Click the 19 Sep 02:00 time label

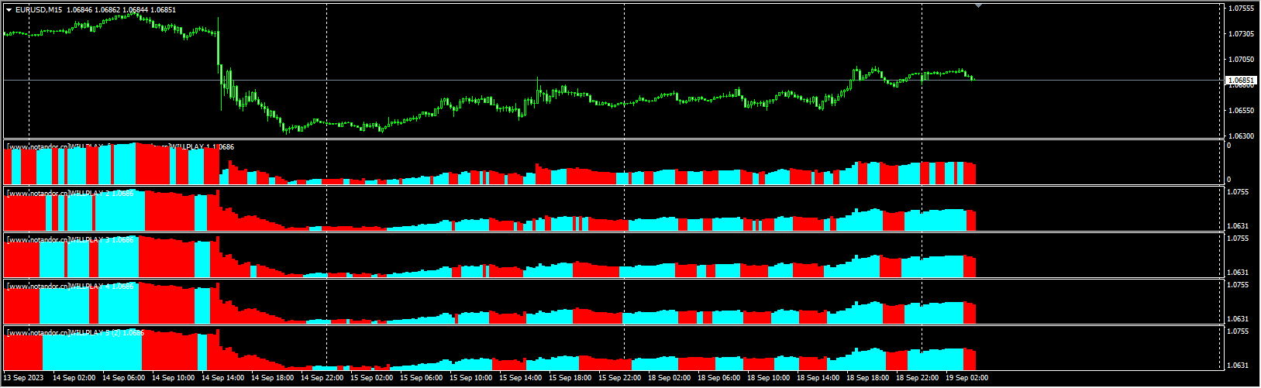click(966, 379)
